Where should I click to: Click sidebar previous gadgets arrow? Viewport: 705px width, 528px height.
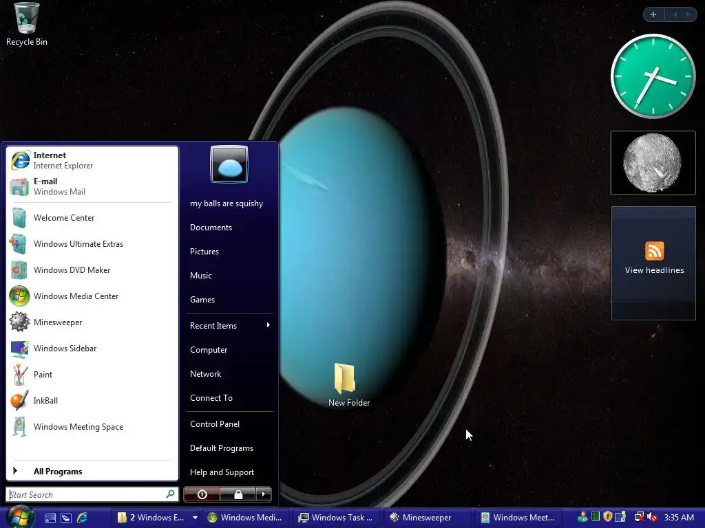tap(675, 14)
